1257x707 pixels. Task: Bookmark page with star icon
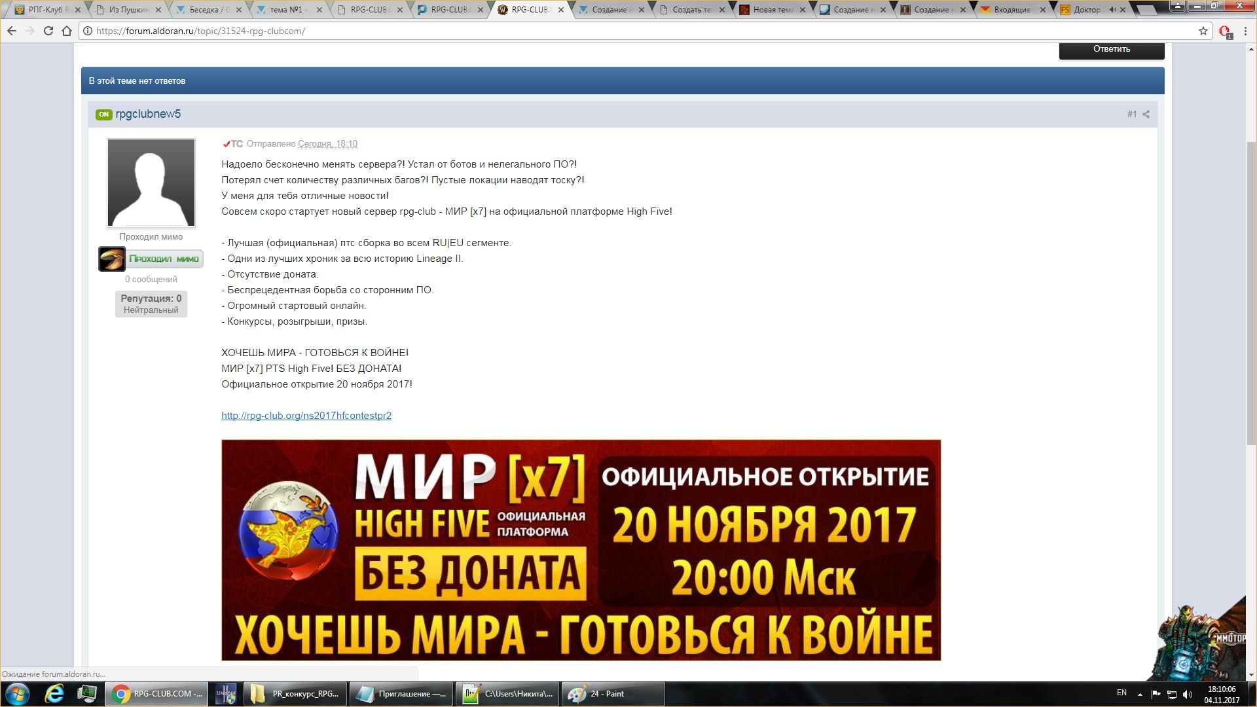tap(1203, 31)
